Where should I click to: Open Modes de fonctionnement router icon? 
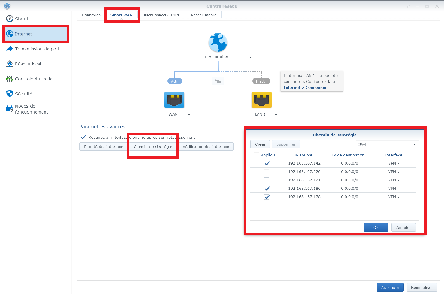pos(10,109)
